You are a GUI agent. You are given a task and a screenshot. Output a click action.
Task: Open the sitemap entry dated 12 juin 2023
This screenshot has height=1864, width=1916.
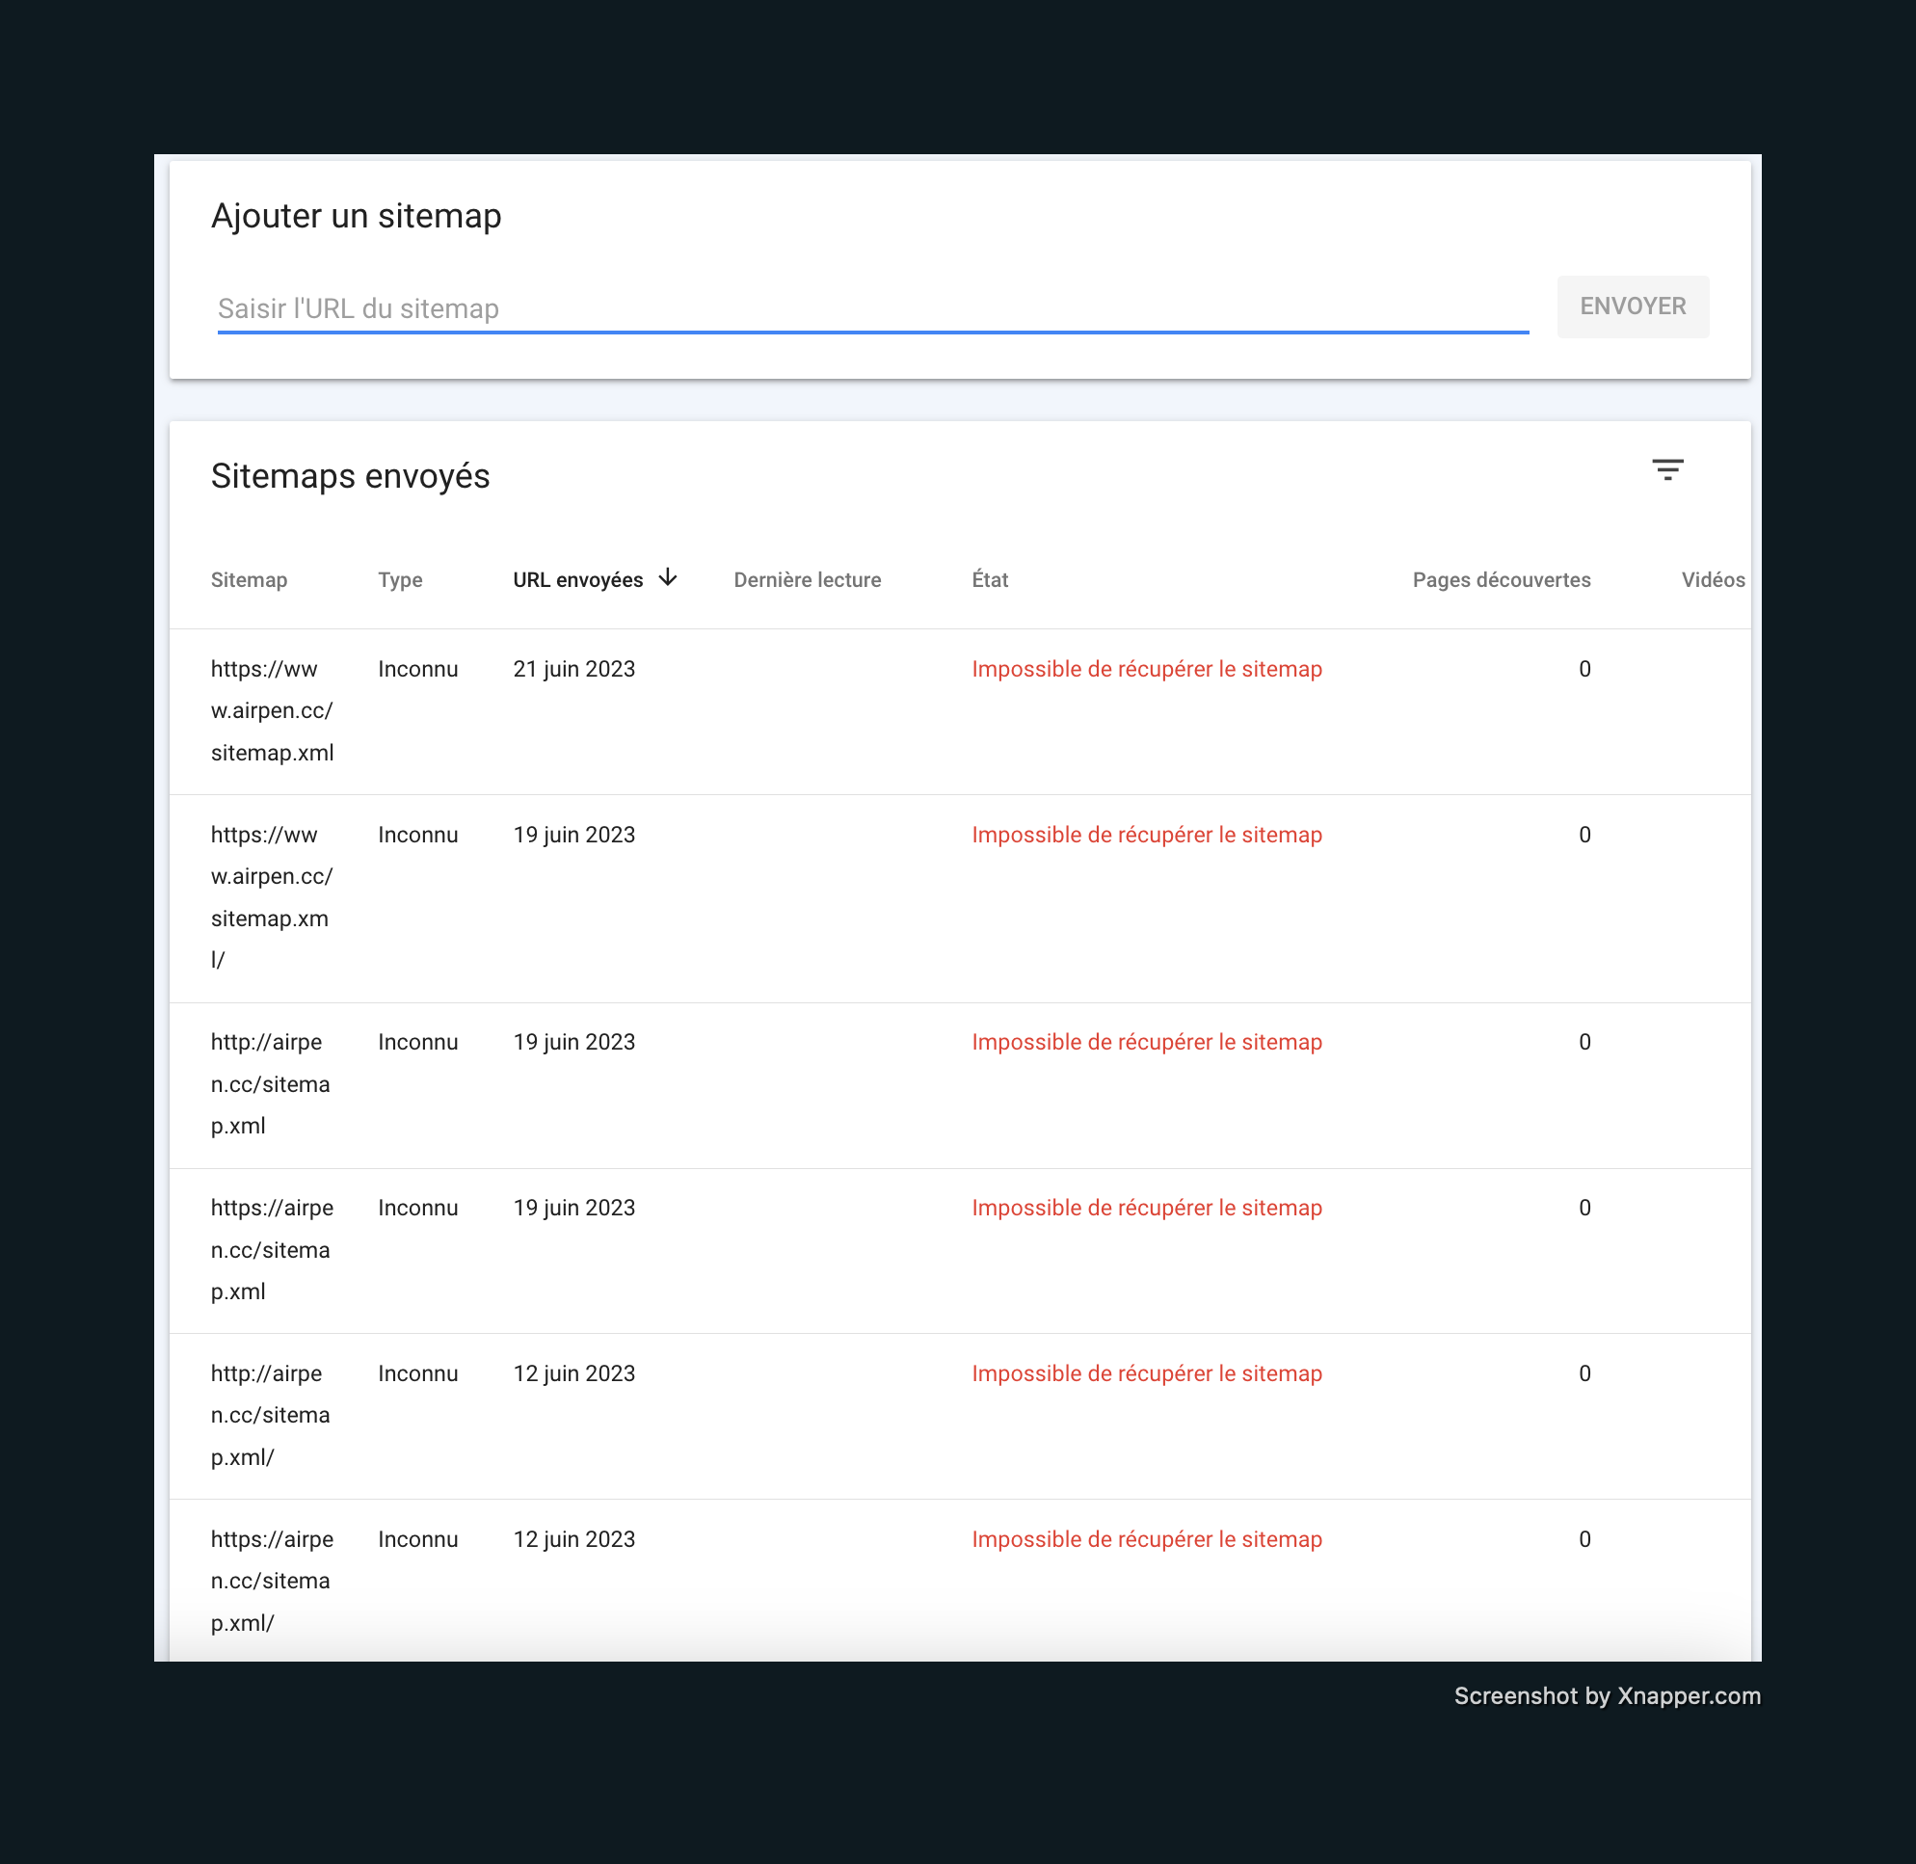(572, 1372)
